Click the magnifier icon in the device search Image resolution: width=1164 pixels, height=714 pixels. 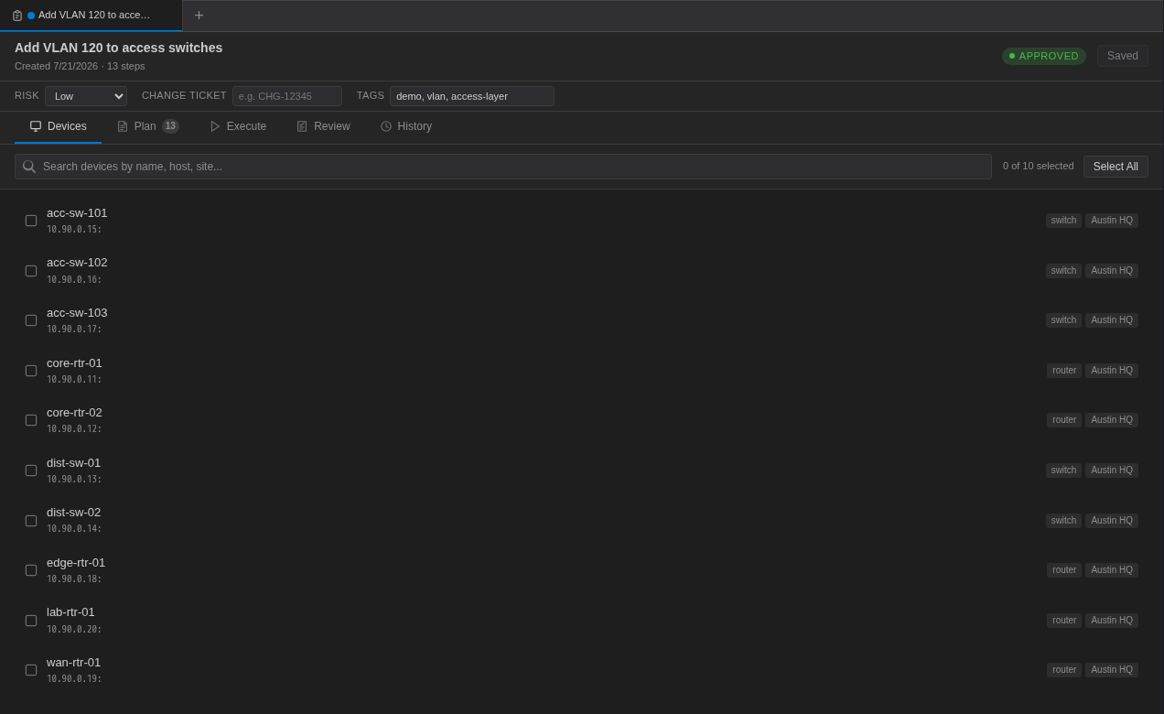(29, 167)
